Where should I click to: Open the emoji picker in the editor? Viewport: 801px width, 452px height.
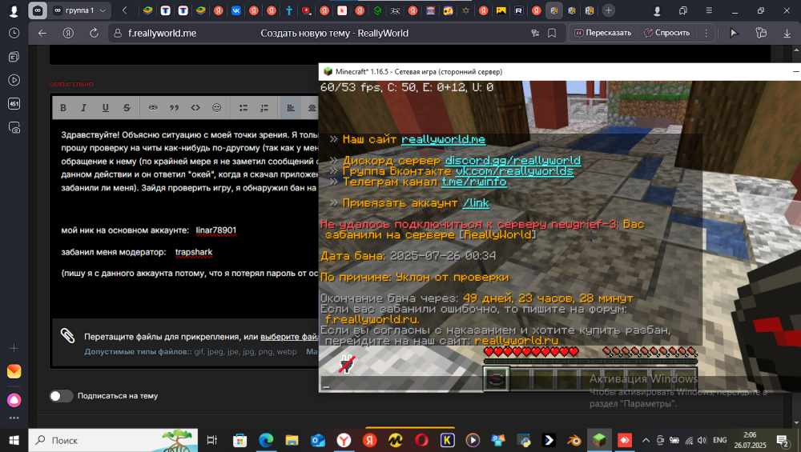[x=217, y=108]
